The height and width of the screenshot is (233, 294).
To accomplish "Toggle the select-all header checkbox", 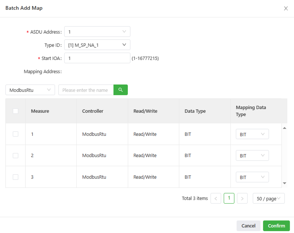I will coord(16,111).
